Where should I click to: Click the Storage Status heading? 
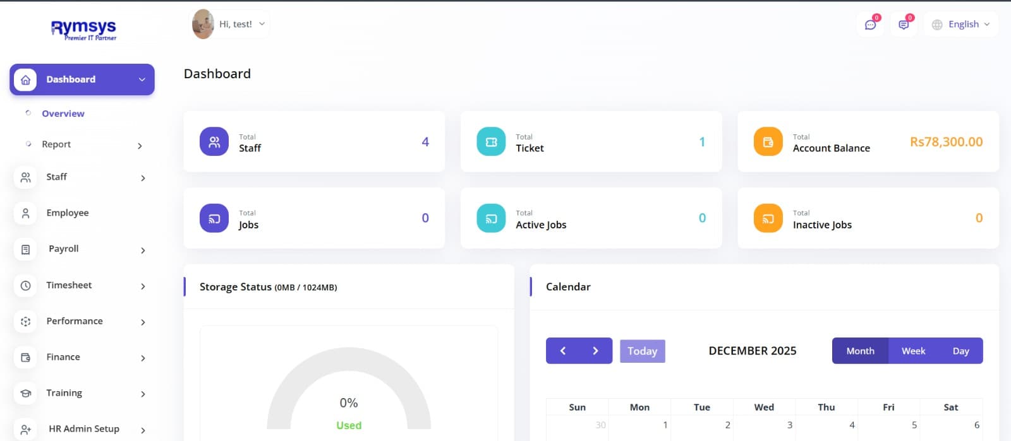pyautogui.click(x=268, y=287)
